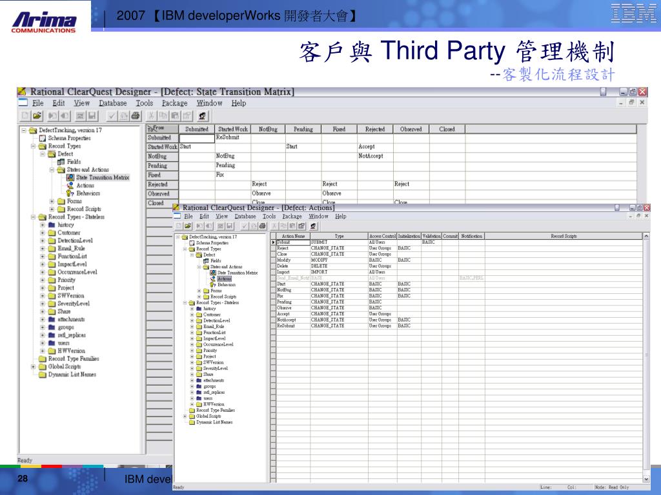Click Print icon in Defect: Actions window toolbar
Screen dimensions: 661x495
coord(262,226)
